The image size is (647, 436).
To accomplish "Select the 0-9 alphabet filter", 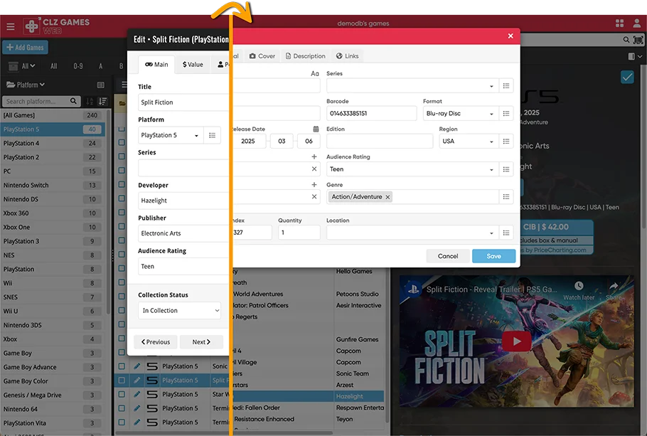I will tap(78, 66).
